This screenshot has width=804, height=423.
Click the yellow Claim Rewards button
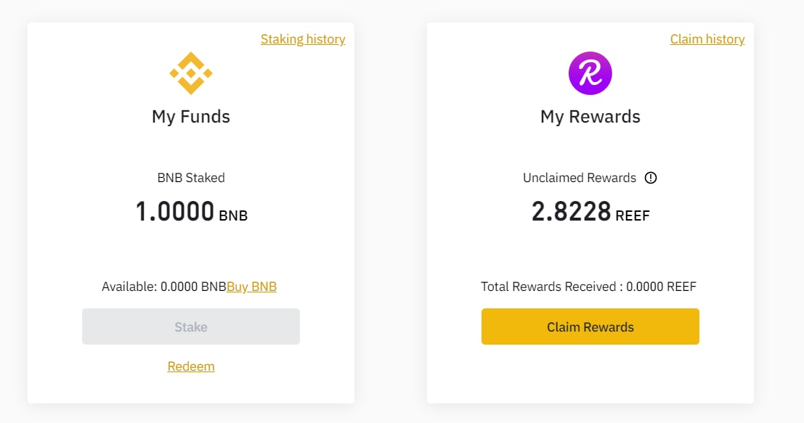[x=590, y=327]
